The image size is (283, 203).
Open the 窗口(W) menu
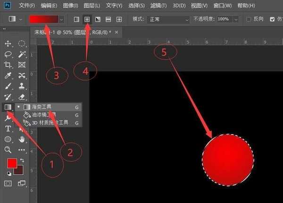223,6
